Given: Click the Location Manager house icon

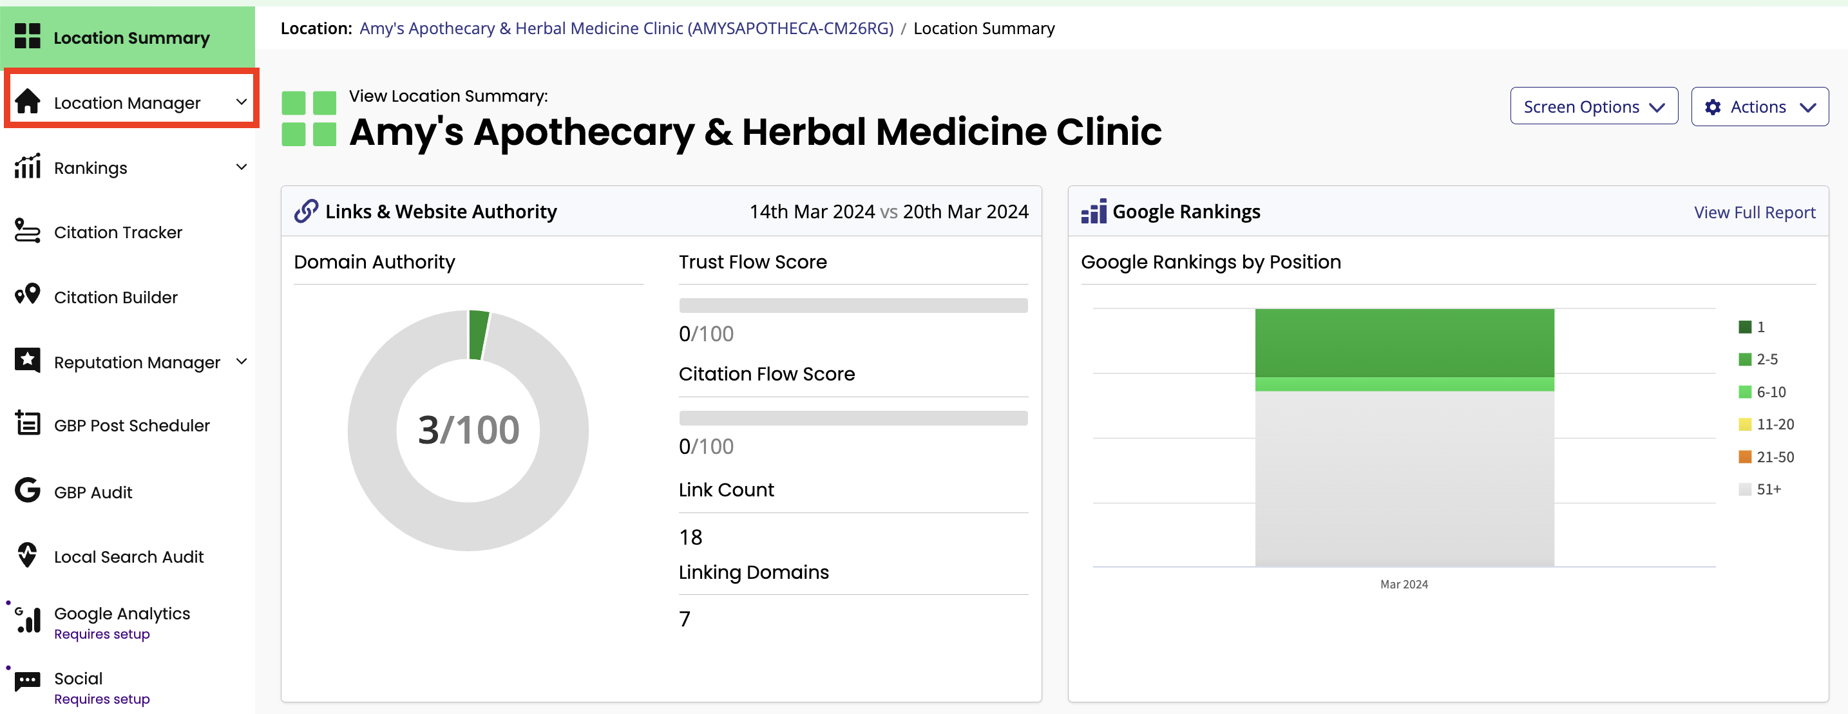Looking at the screenshot, I should [x=27, y=101].
